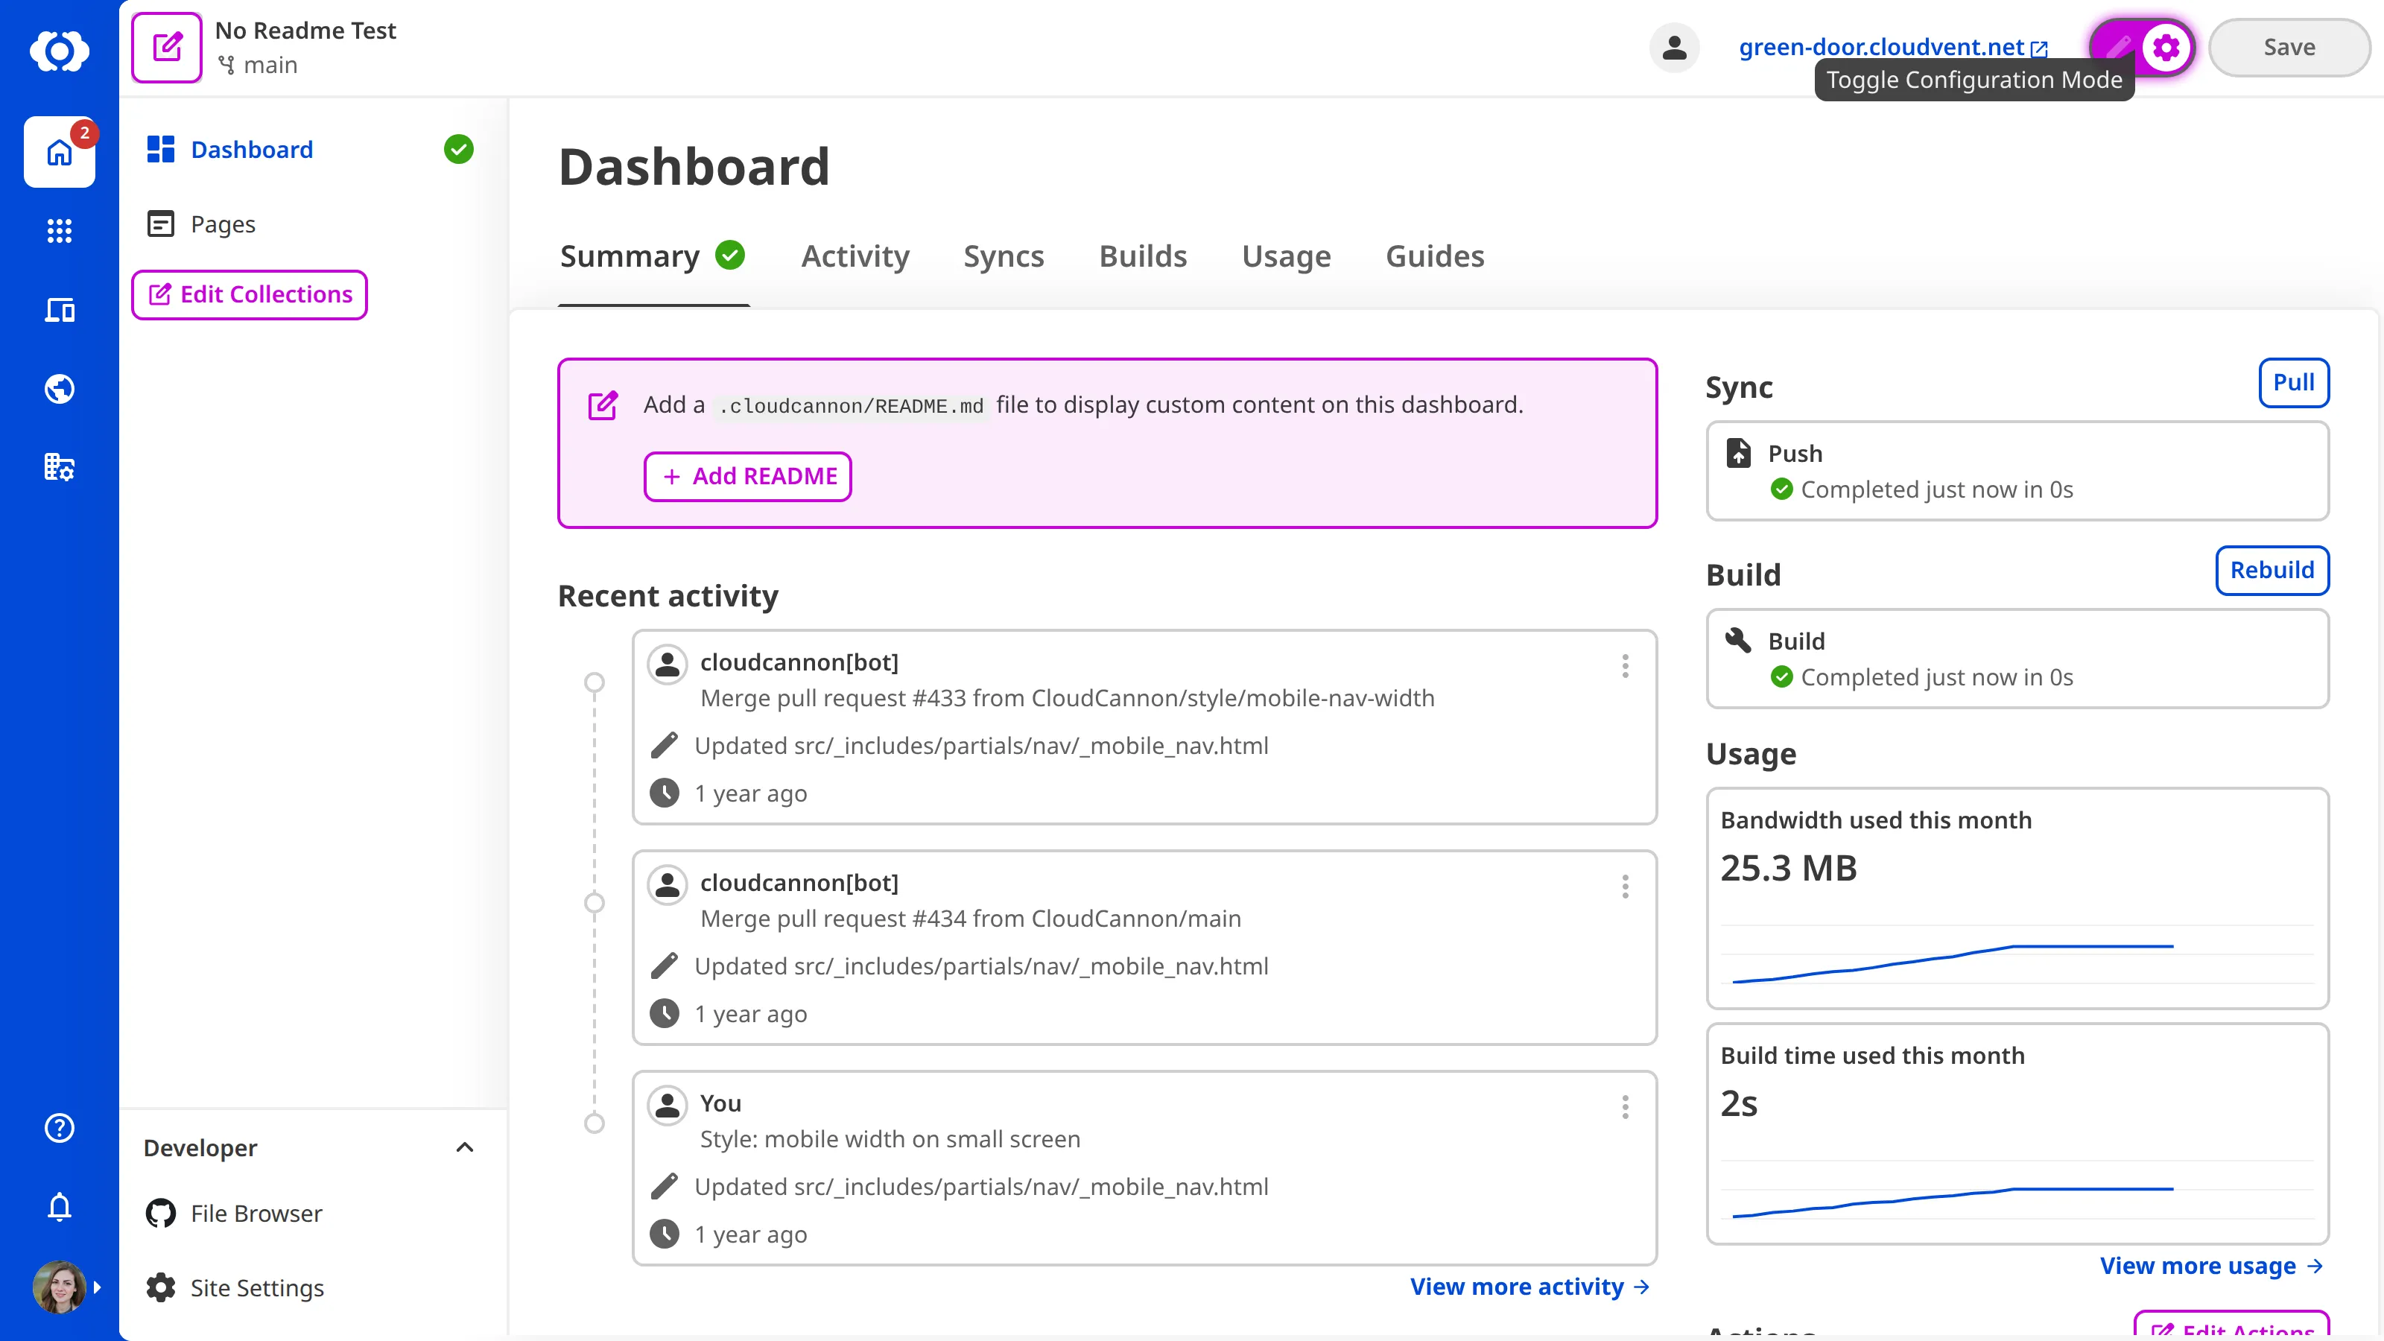Open Build time used this month card
Screen dimensions: 2384x1341
pyautogui.click(x=2017, y=1134)
